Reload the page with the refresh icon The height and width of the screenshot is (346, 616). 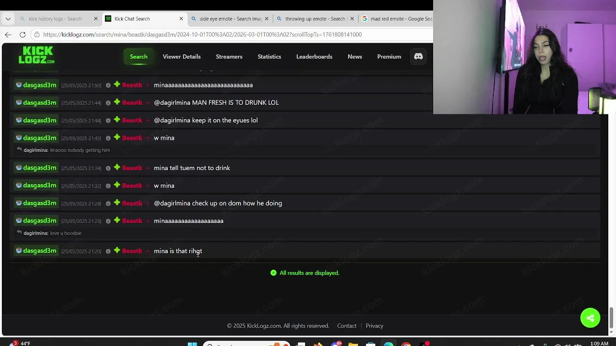[x=23, y=35]
